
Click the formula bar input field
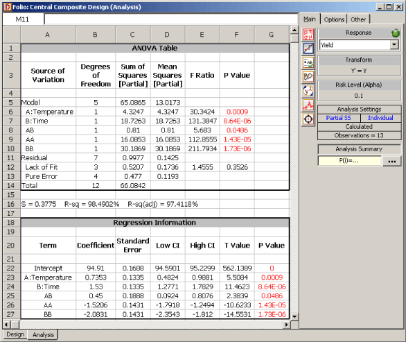171,19
